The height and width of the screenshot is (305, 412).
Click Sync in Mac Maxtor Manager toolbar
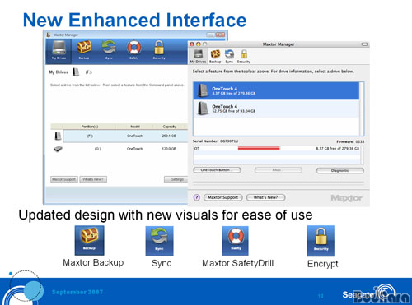229,56
